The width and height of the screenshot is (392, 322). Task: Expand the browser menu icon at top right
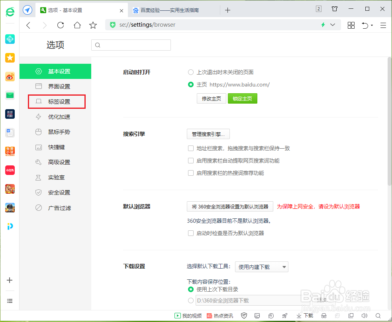pyautogui.click(x=383, y=25)
